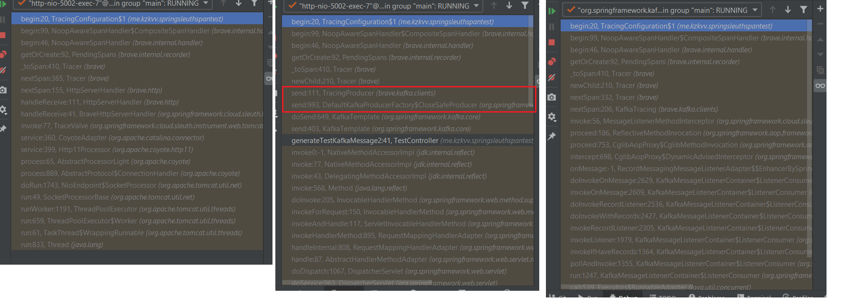Select frame invoke:43, DelegatingMethodAccessorImpl
Screen dimensions: 867x306
408,176
